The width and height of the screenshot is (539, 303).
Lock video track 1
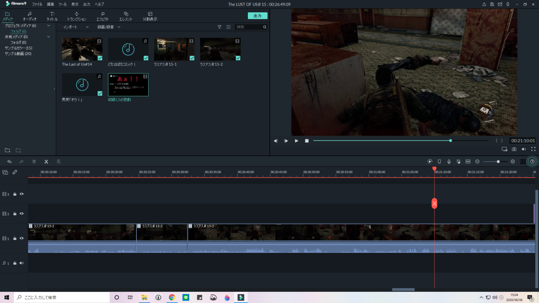point(15,238)
